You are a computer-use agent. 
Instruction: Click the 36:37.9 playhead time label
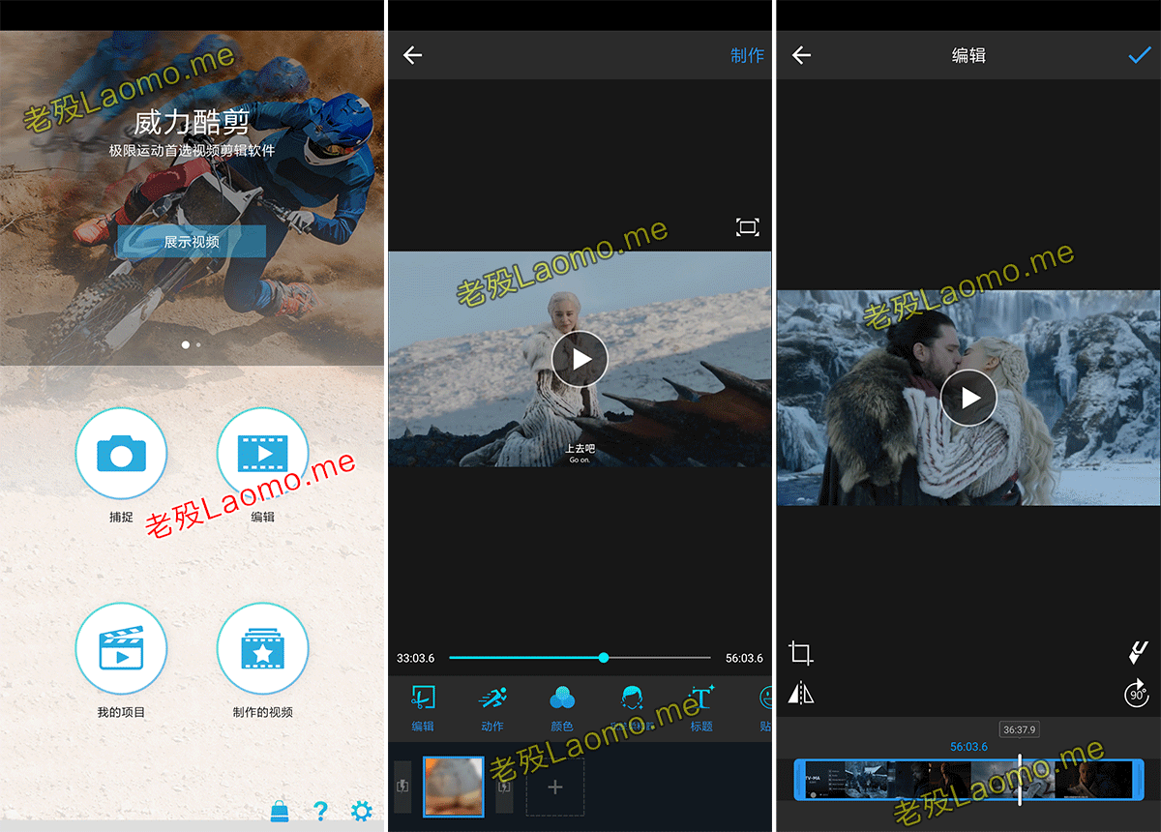tap(1020, 730)
